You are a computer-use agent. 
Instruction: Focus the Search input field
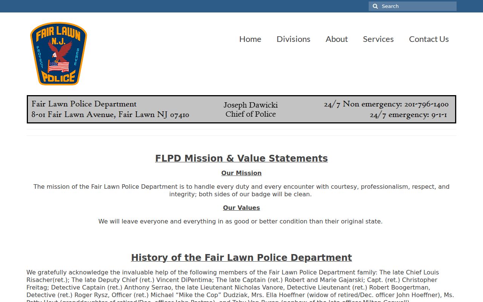(x=412, y=6)
